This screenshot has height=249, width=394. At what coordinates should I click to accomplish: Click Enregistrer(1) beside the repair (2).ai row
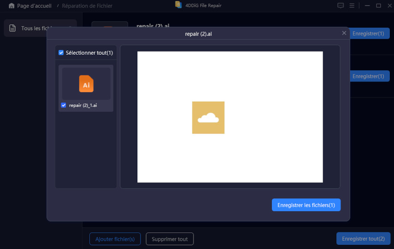(x=369, y=34)
